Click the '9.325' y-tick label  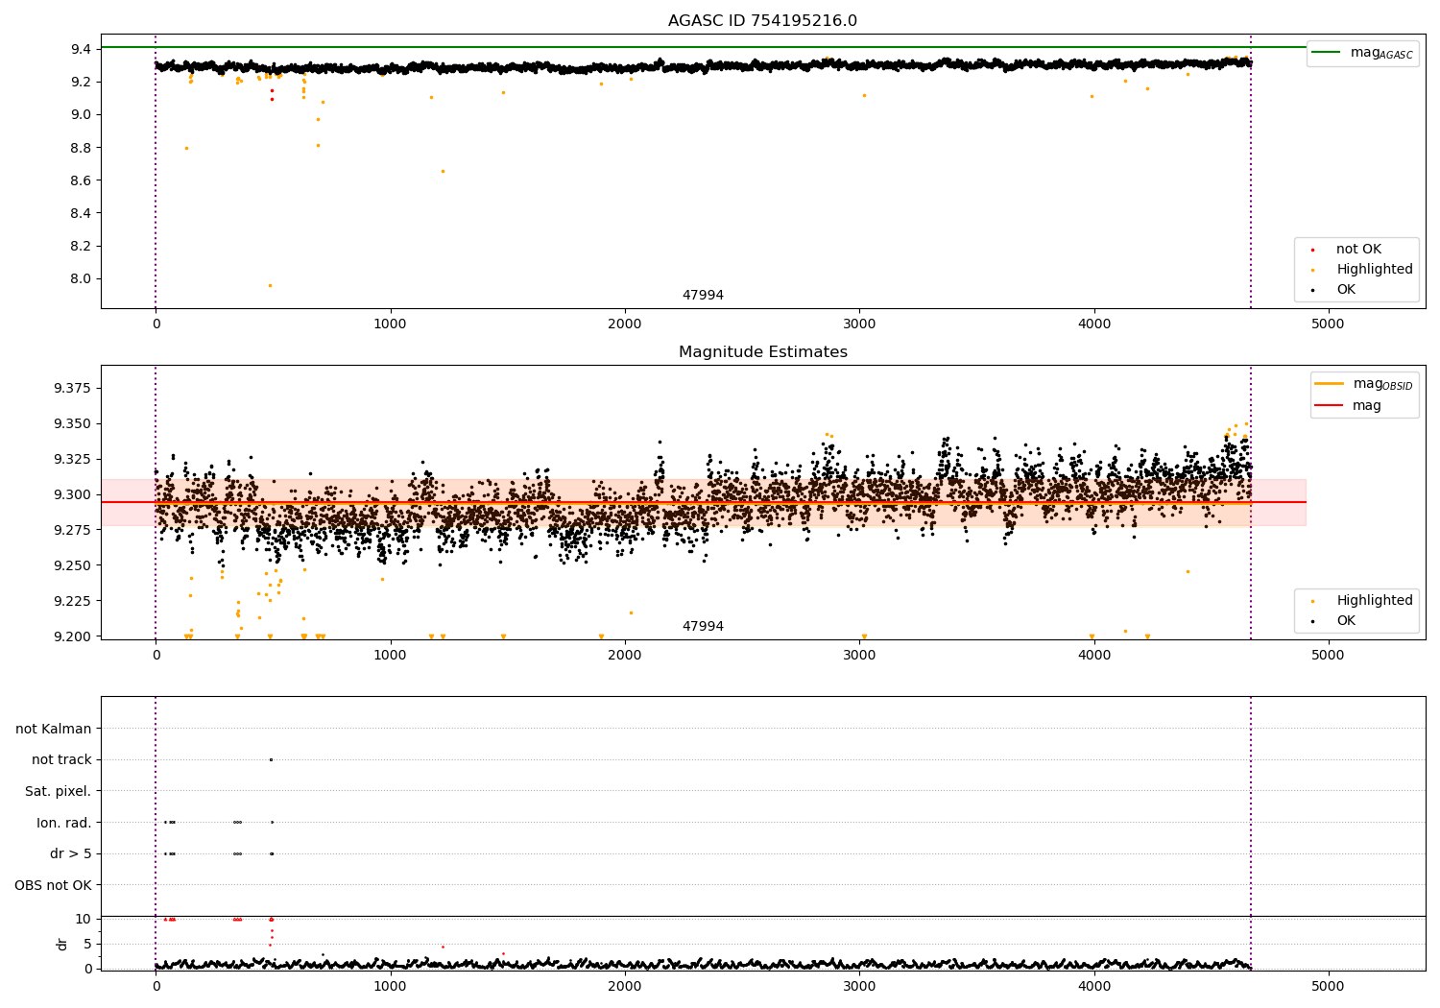72,460
